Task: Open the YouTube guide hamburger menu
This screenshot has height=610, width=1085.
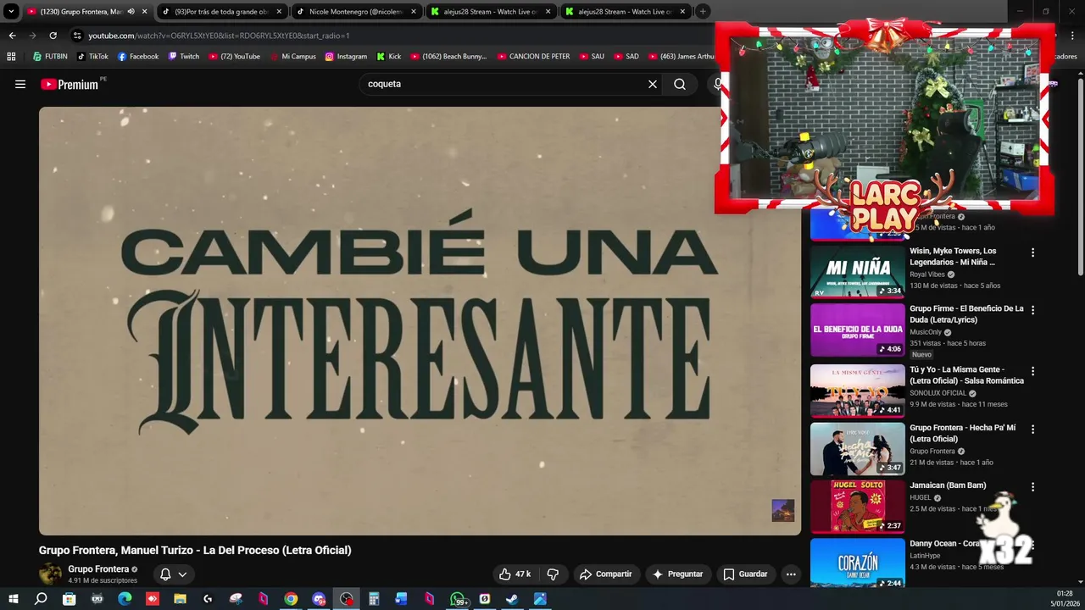Action: tap(20, 84)
